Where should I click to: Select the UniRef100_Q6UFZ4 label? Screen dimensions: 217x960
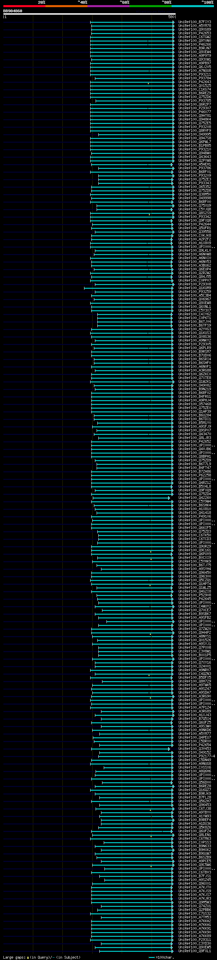tap(194, 831)
